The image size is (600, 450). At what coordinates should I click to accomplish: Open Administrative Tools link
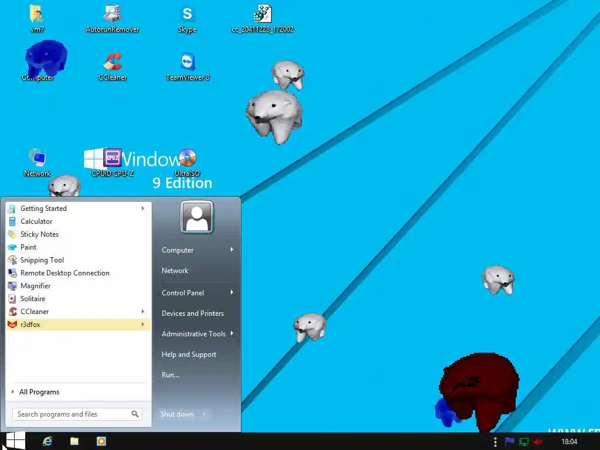pyautogui.click(x=193, y=333)
